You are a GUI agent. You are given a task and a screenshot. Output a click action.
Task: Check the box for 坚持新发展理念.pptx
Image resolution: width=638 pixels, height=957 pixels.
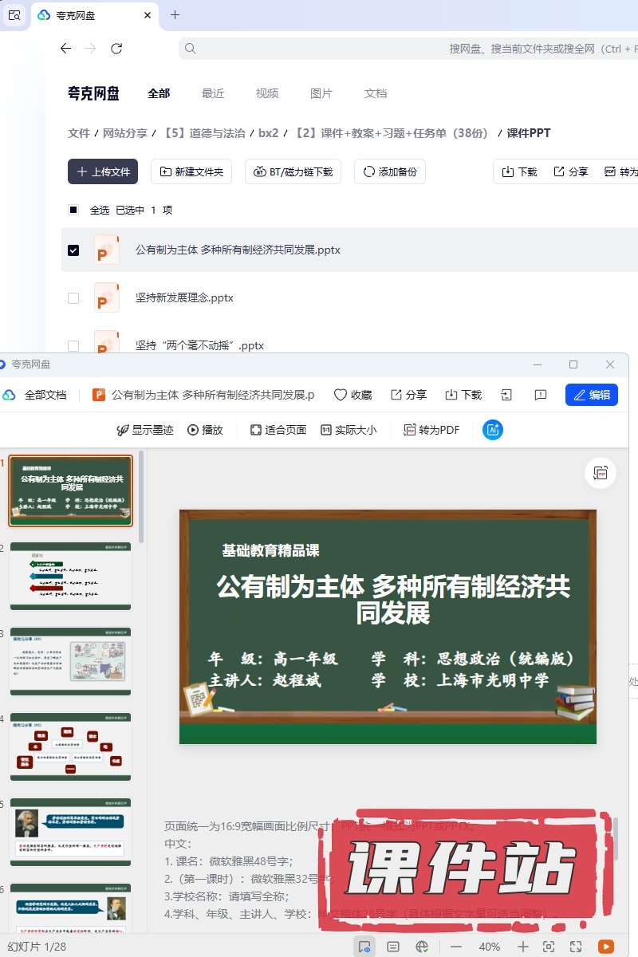[x=73, y=298]
